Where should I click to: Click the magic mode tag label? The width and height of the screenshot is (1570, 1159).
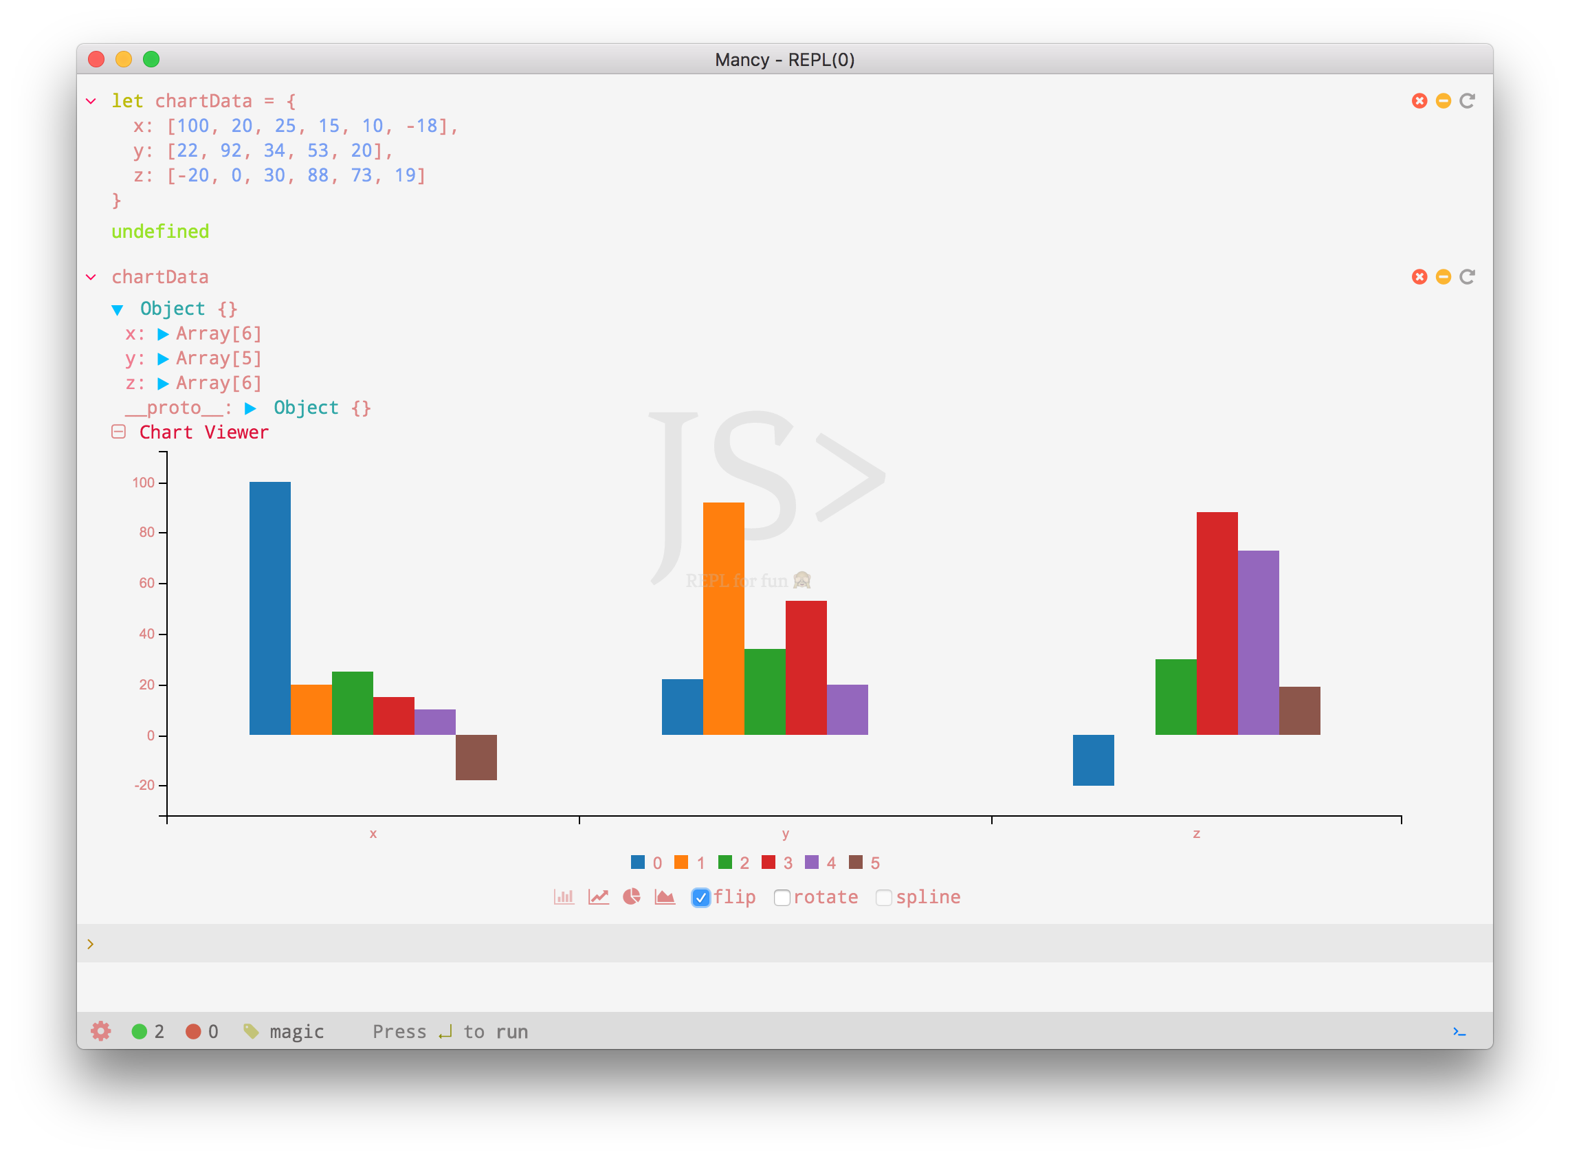pos(296,1031)
